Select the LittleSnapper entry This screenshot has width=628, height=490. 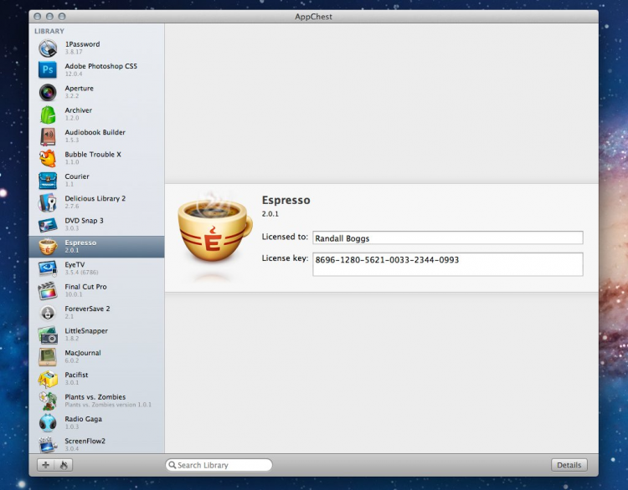(x=96, y=334)
